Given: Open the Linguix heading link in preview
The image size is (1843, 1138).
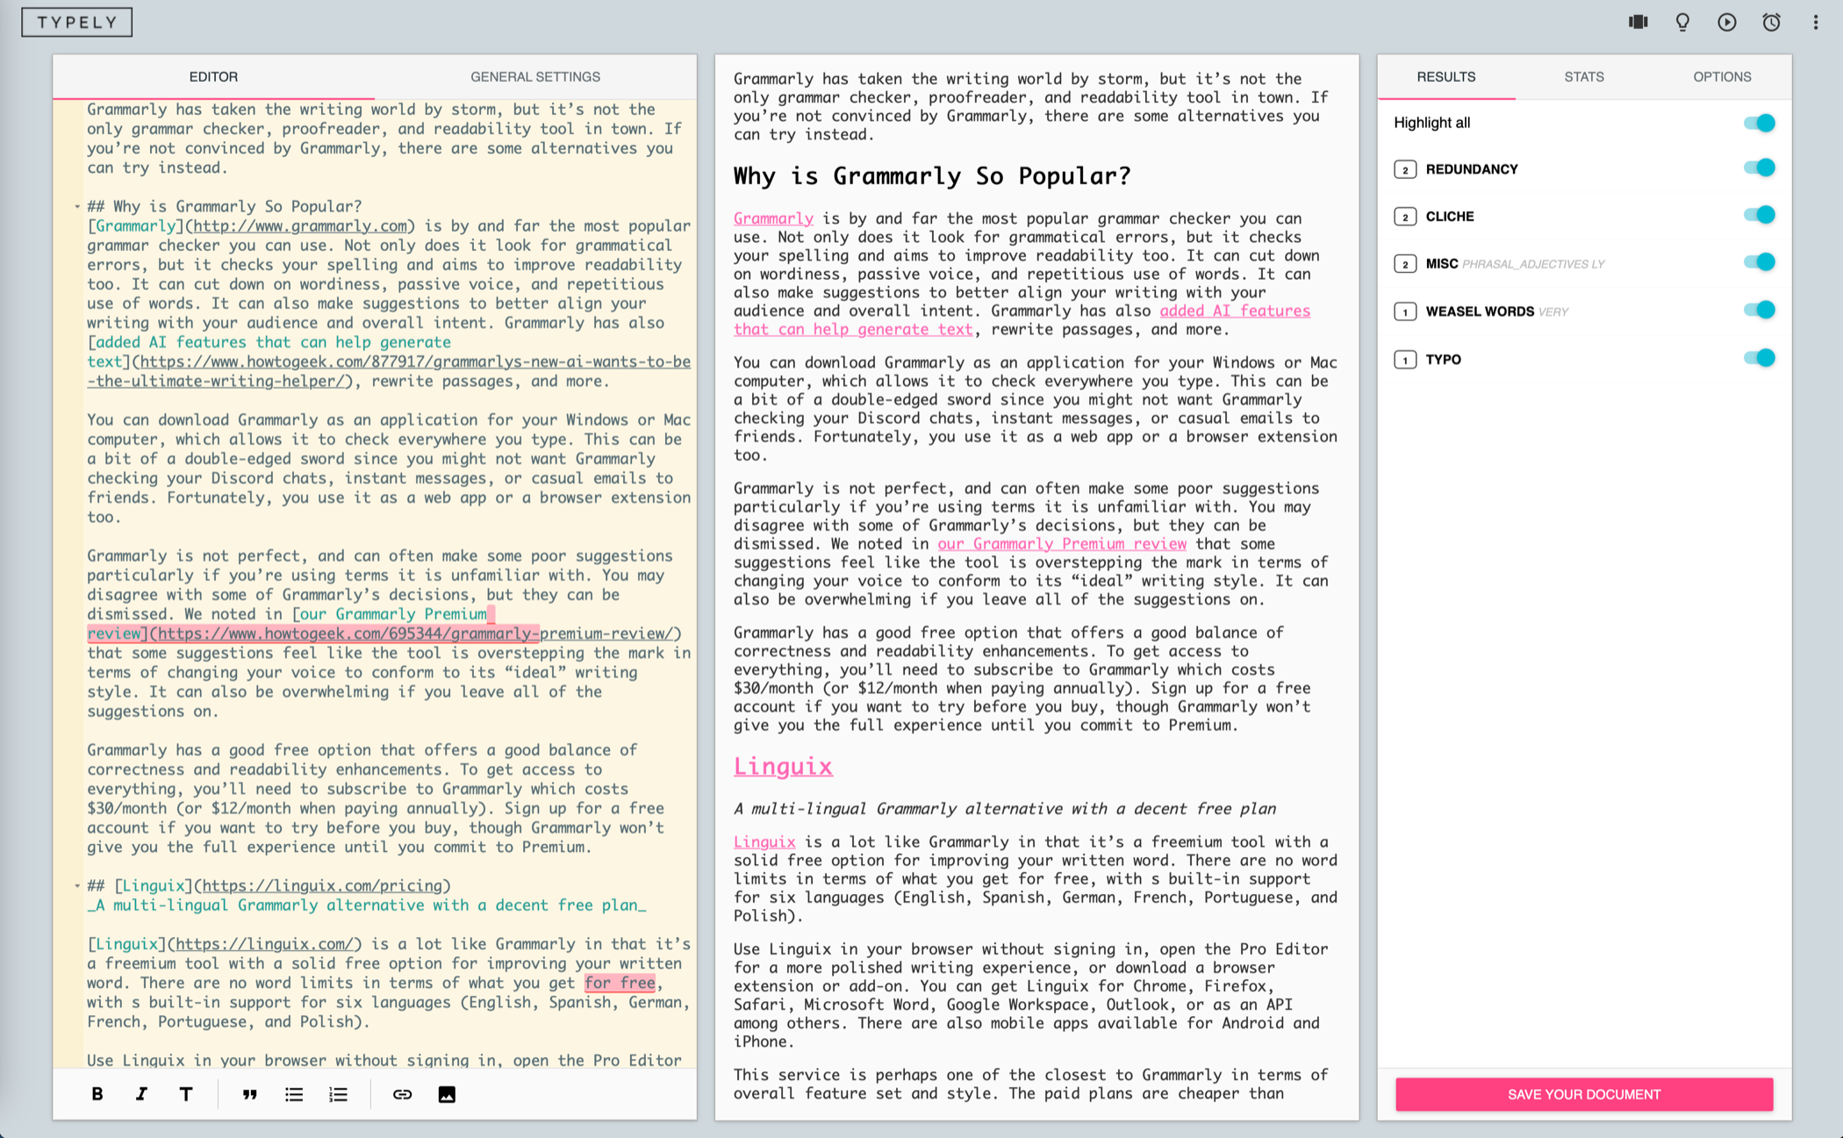Looking at the screenshot, I should coord(783,767).
